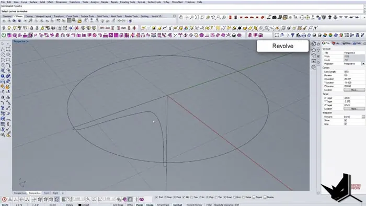Toggle Planar in status bar

(x=140, y=205)
